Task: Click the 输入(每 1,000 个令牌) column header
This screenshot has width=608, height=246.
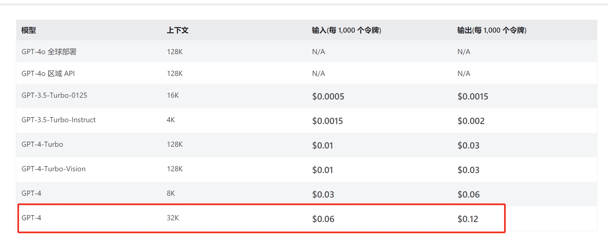Action: (346, 30)
